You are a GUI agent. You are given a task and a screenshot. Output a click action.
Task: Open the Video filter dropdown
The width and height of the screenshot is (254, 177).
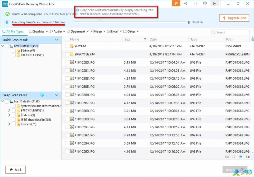[x=98, y=32]
